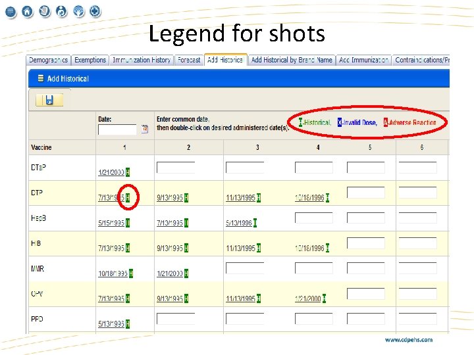This screenshot has height=355, width=474.
Task: Open the HepB 5/13/1996 date link
Action: pos(239,223)
